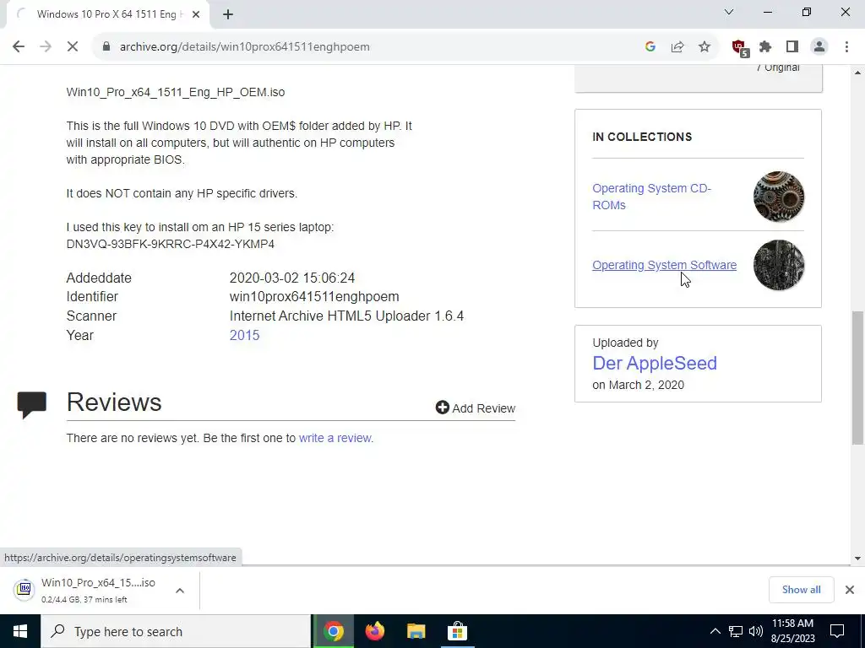The width and height of the screenshot is (865, 648).
Task: Open Chrome from the taskbar
Action: click(x=333, y=631)
